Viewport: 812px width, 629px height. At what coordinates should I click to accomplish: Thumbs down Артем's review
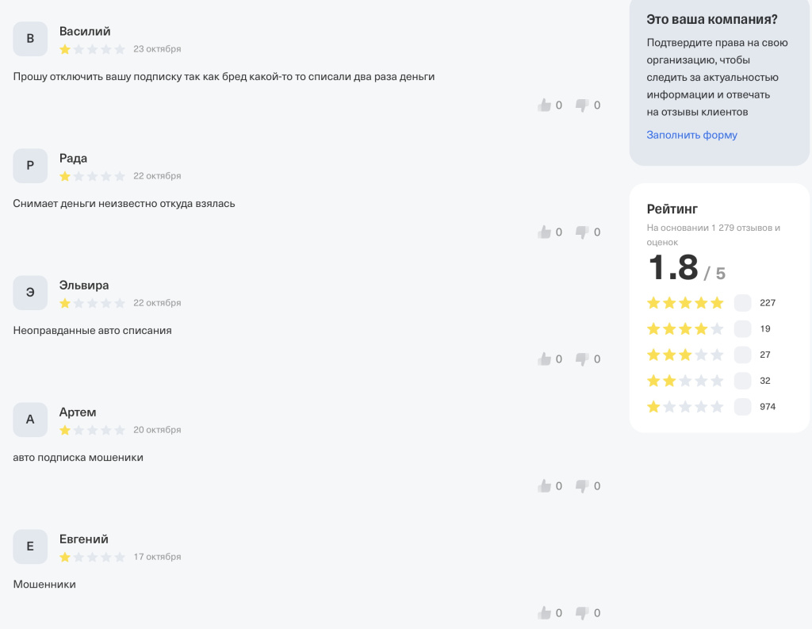click(582, 485)
